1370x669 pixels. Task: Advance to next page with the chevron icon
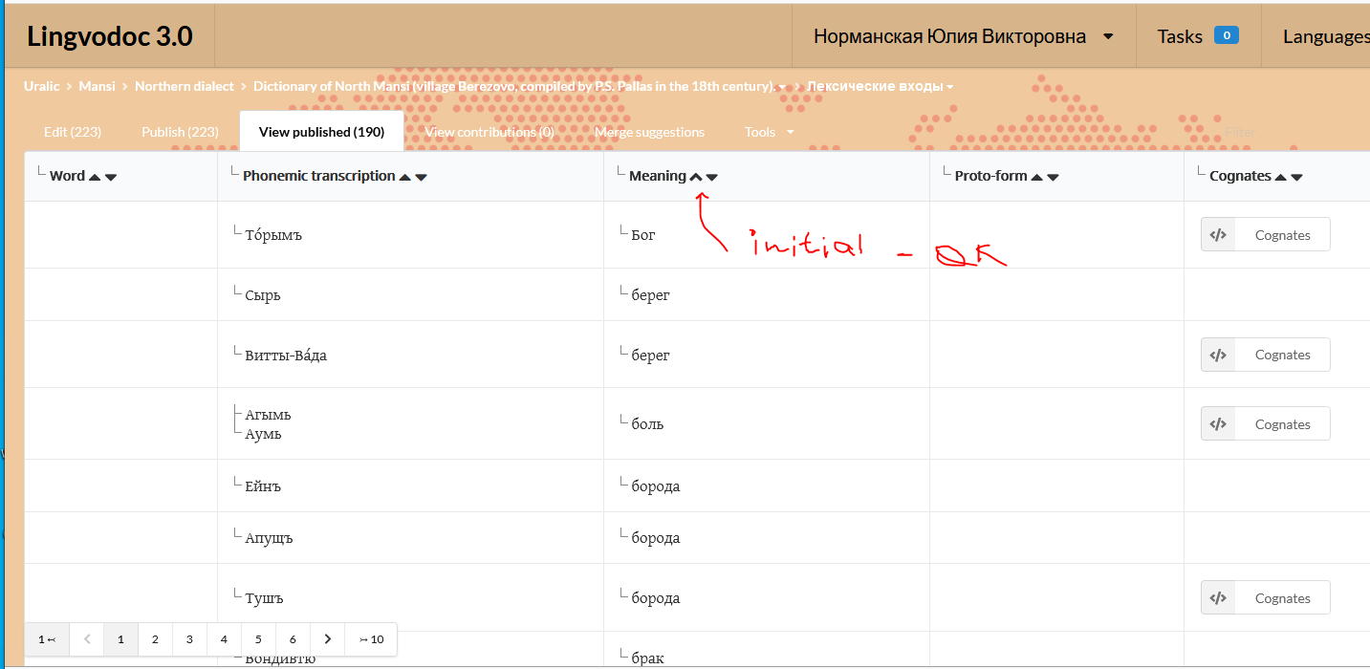[x=327, y=638]
